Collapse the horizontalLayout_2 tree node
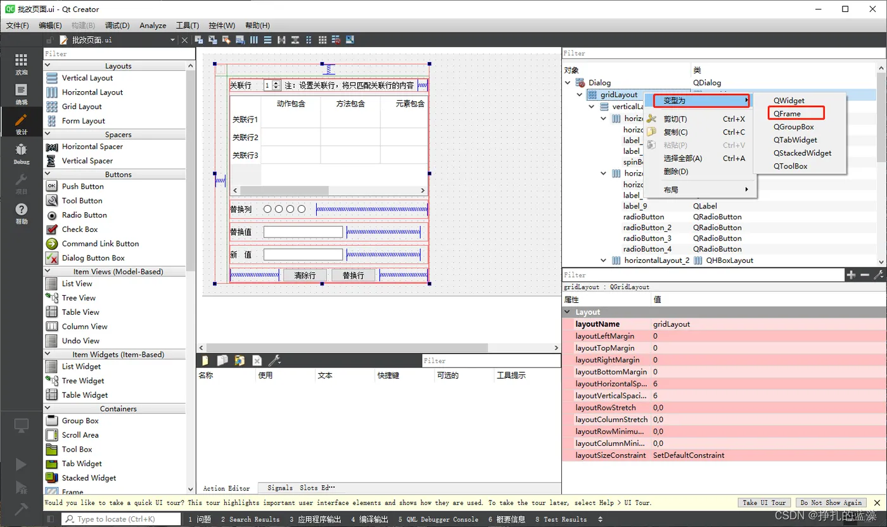Viewport: 887px width, 527px height. (x=604, y=260)
